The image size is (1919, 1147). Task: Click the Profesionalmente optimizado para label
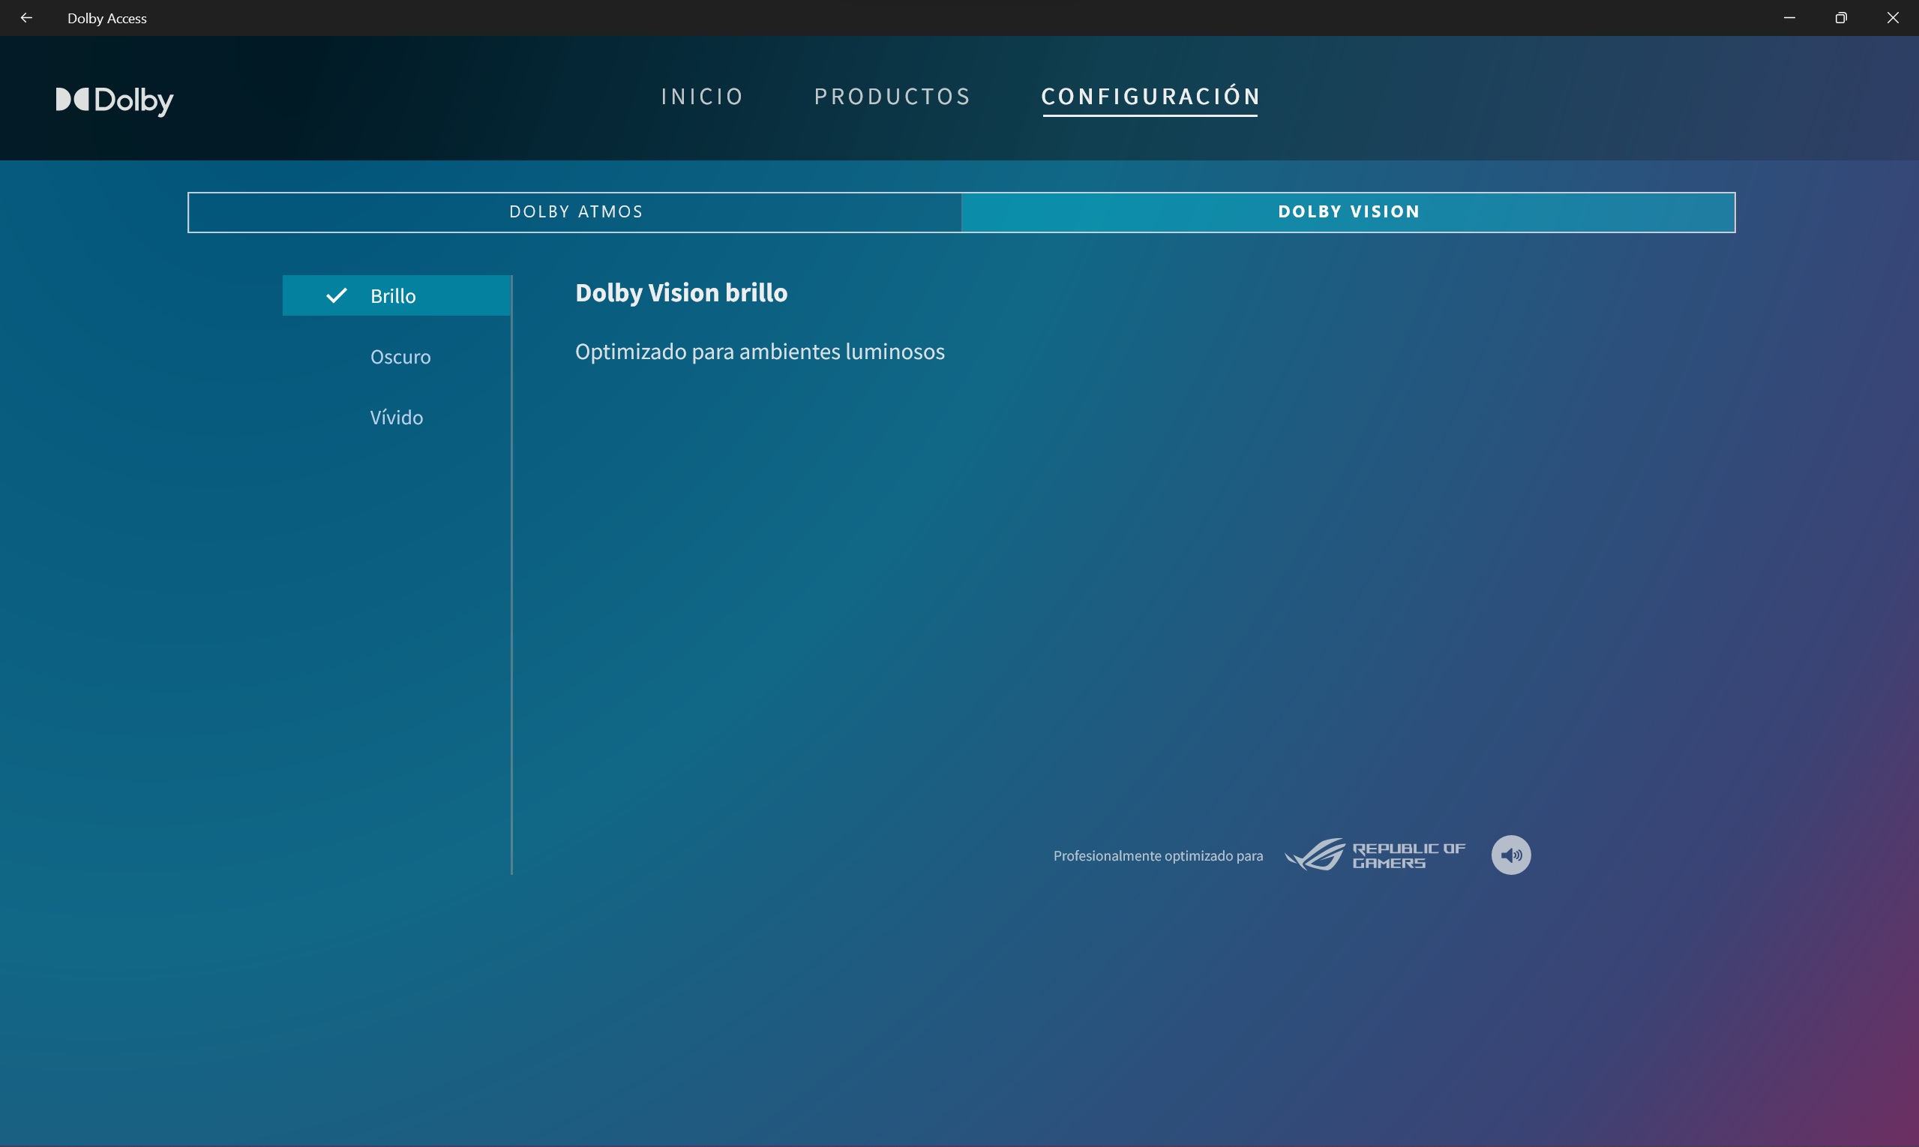pyautogui.click(x=1157, y=855)
